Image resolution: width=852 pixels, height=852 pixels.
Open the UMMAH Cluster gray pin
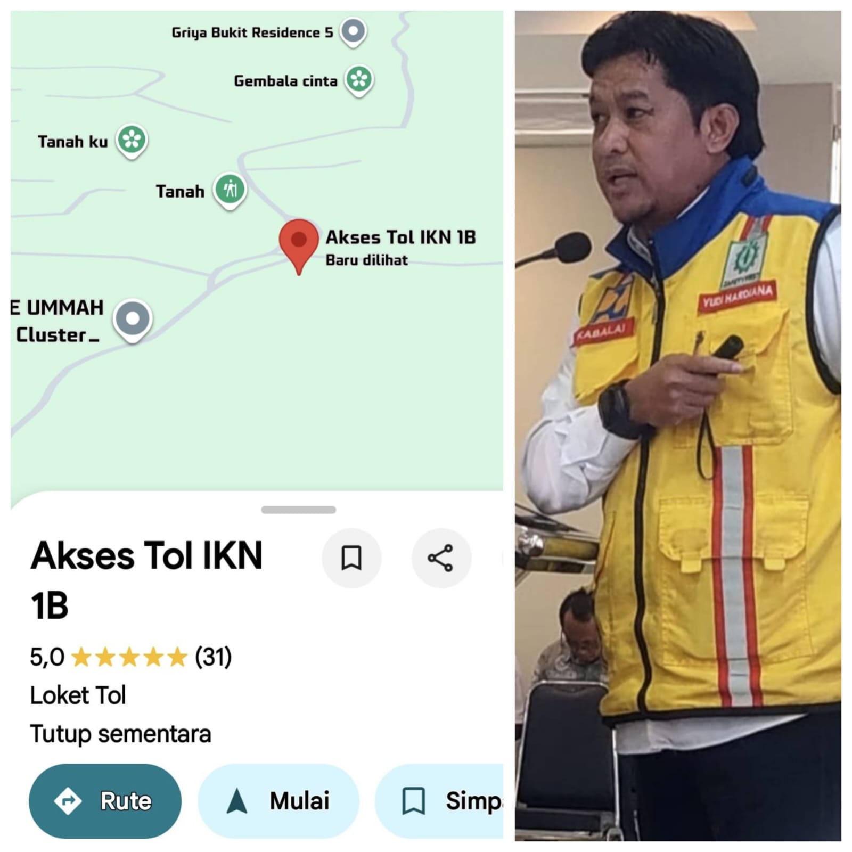point(133,320)
